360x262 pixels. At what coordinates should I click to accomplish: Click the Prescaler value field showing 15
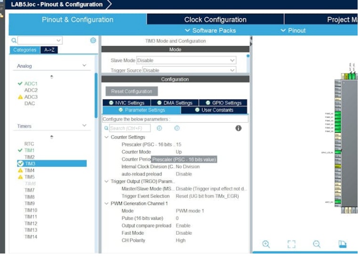179,145
